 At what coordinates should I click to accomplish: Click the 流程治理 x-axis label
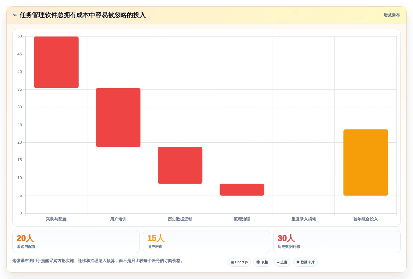[242, 219]
